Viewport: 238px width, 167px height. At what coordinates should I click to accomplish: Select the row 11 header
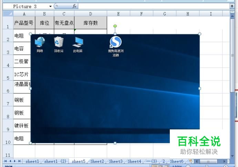(8, 151)
